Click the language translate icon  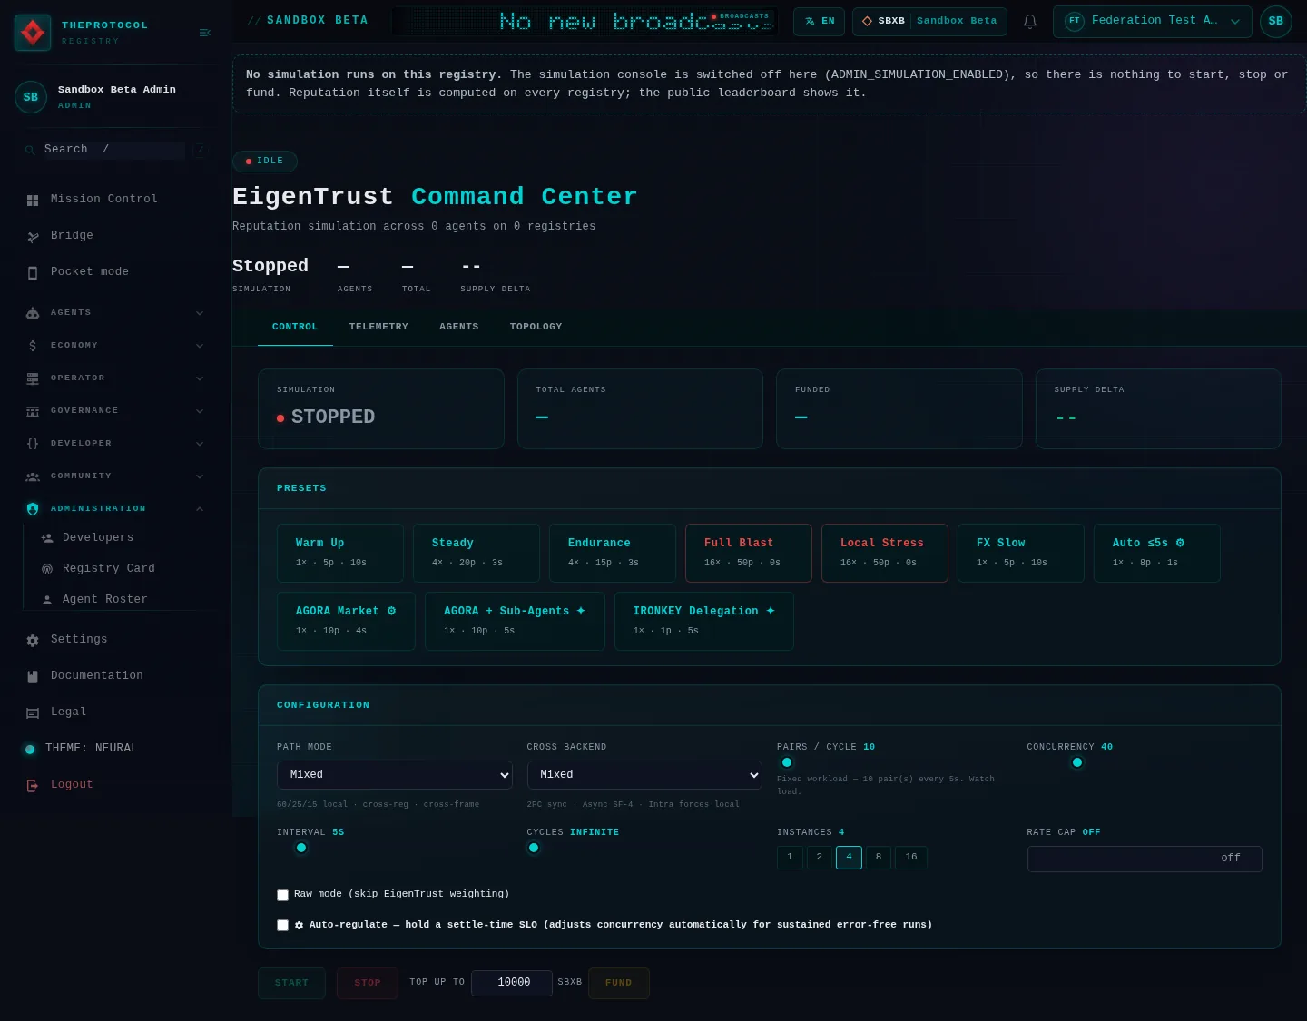[811, 21]
